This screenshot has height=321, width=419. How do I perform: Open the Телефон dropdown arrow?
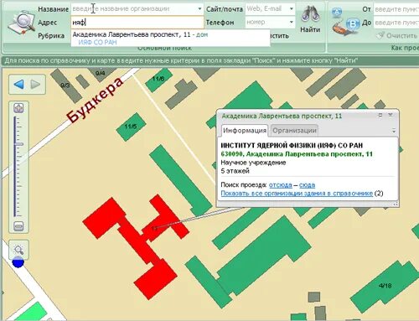[292, 22]
